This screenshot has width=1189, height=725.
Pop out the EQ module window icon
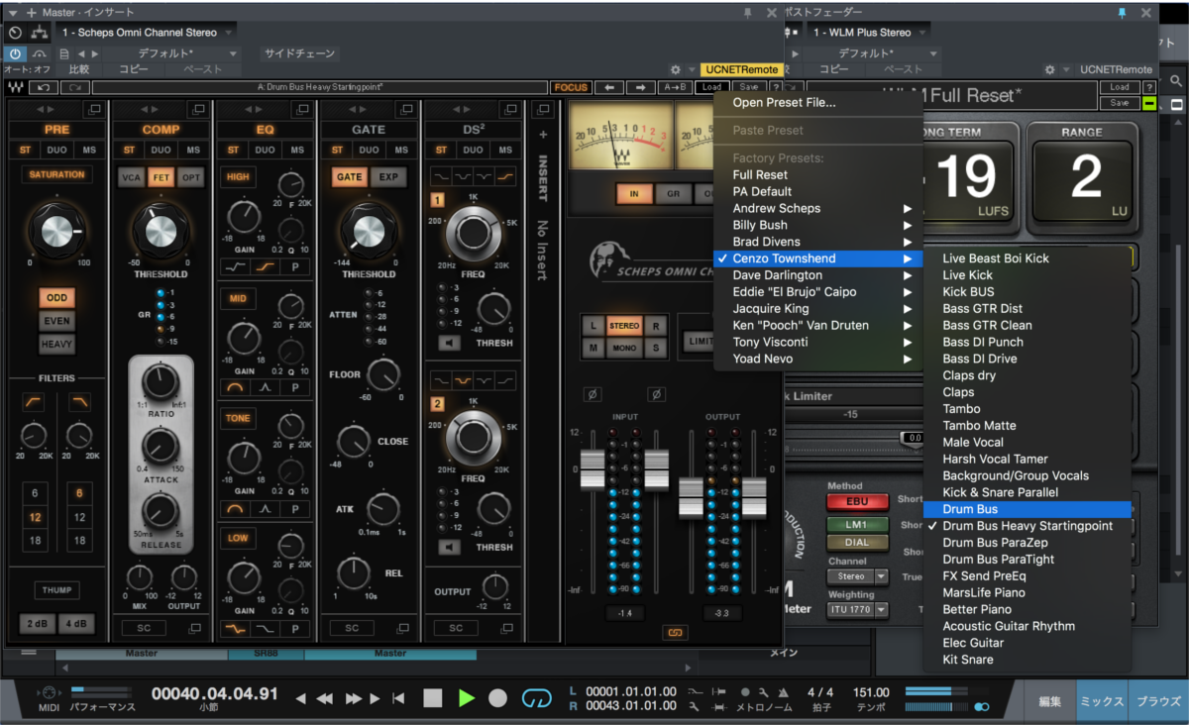pyautogui.click(x=303, y=109)
